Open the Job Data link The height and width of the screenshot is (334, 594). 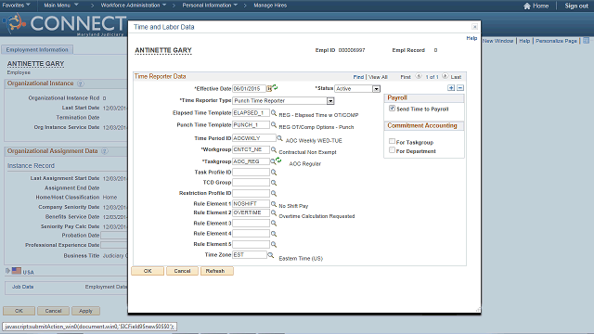coord(22,287)
